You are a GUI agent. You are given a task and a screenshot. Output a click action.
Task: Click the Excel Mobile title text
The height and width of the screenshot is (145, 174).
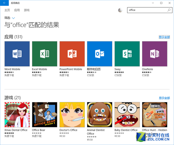[x=39, y=69]
